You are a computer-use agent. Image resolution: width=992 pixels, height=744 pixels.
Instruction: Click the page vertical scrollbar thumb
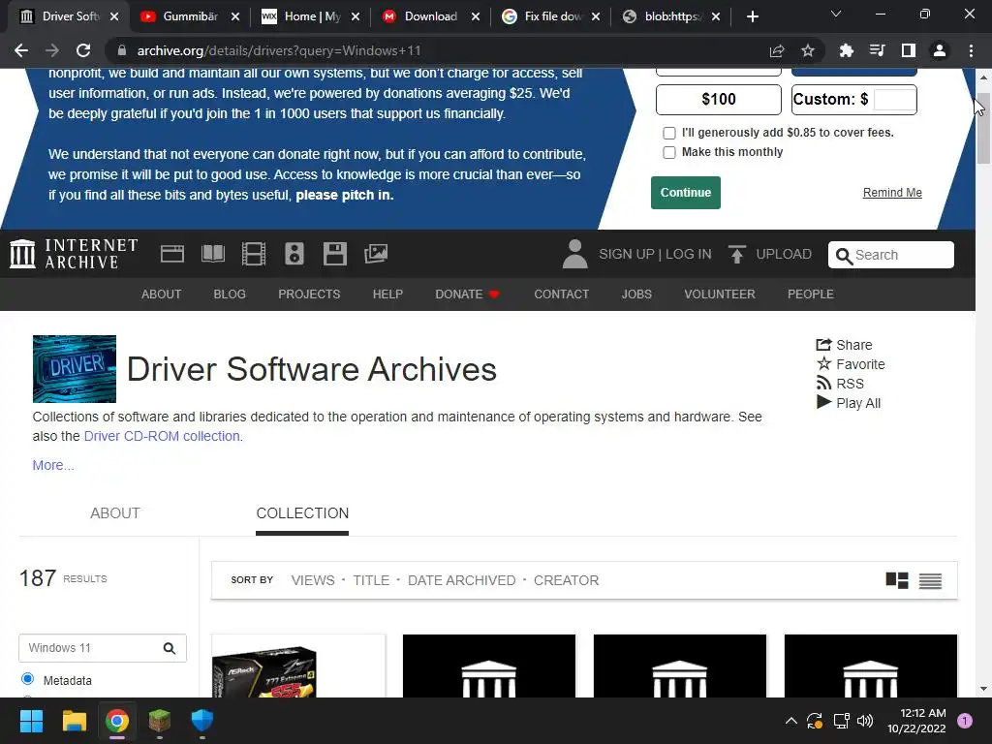coord(983,129)
